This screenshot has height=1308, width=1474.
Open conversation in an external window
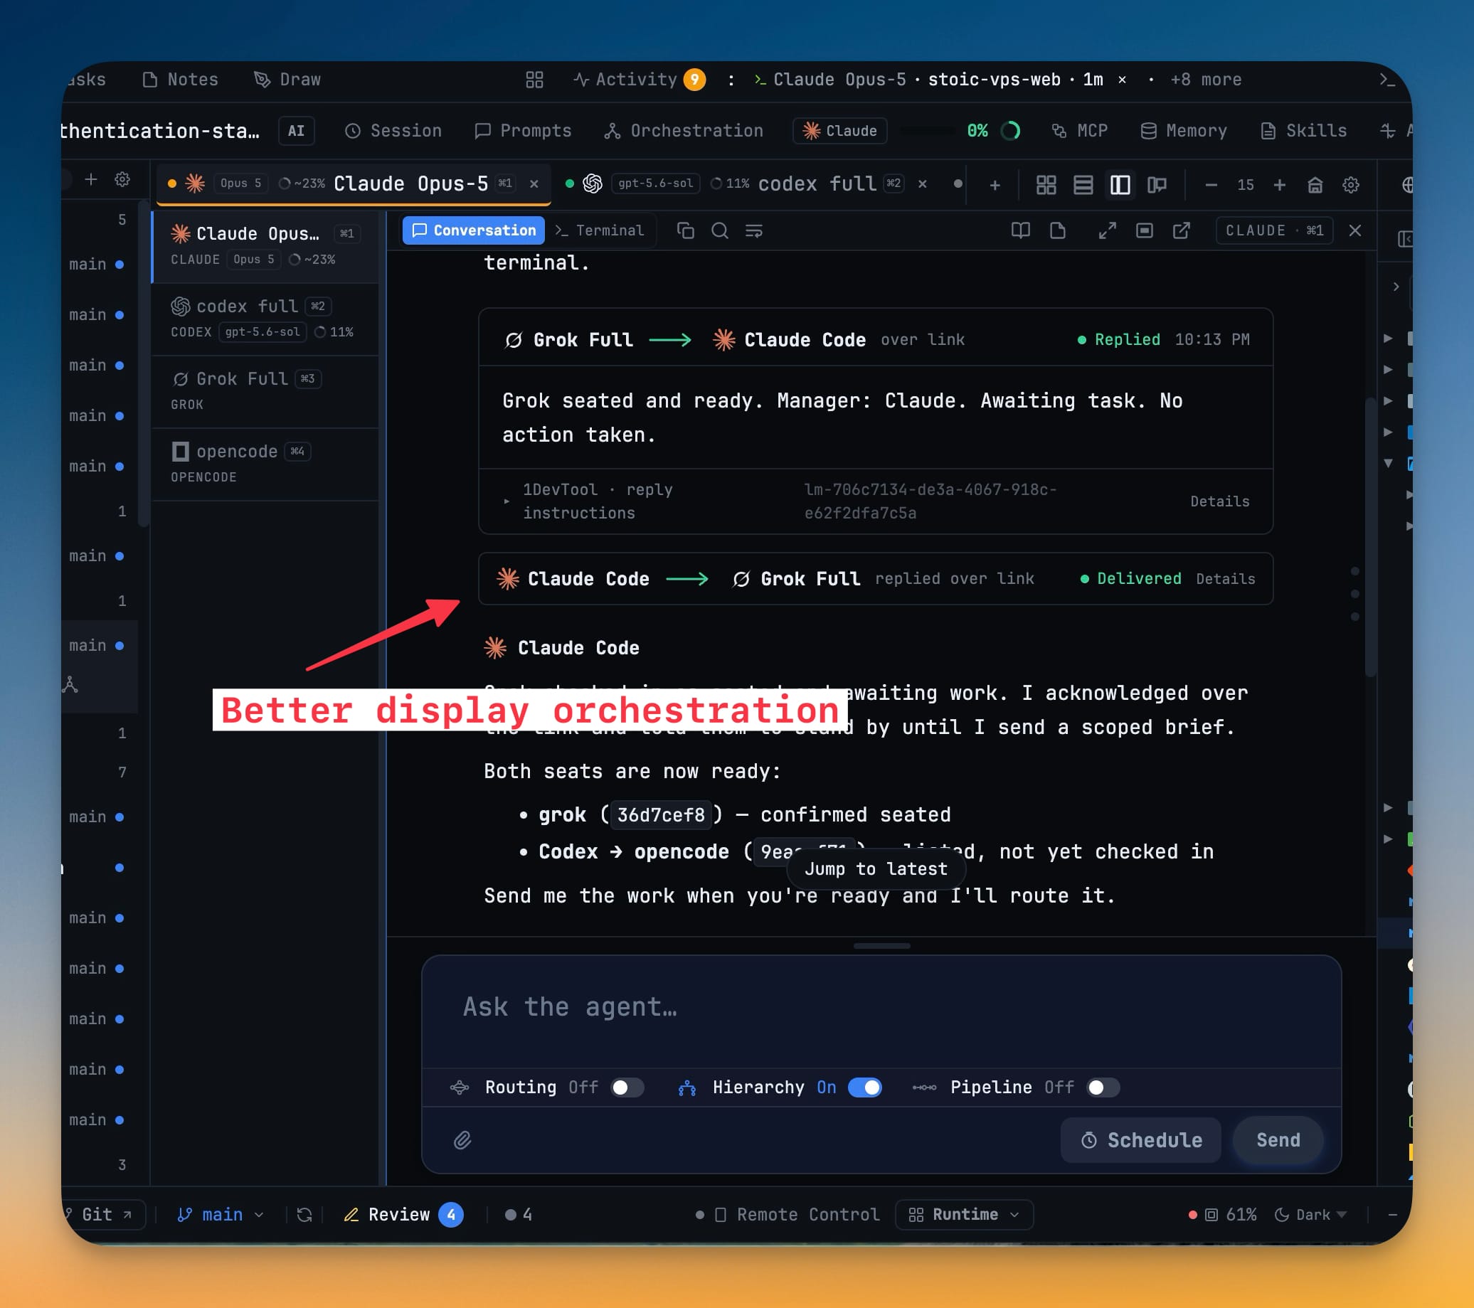[x=1181, y=230]
